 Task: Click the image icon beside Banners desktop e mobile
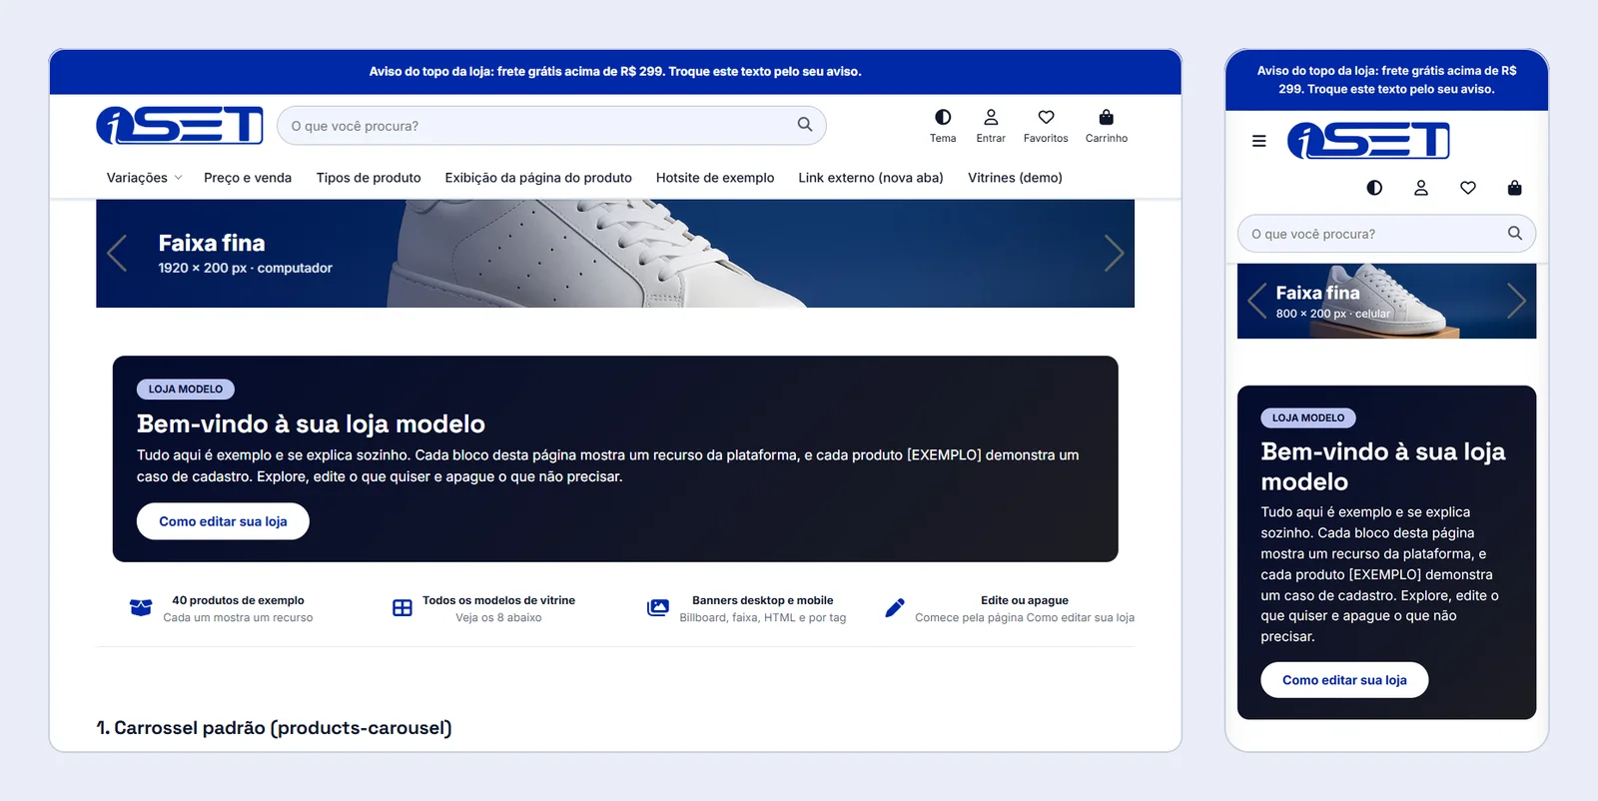tap(658, 608)
